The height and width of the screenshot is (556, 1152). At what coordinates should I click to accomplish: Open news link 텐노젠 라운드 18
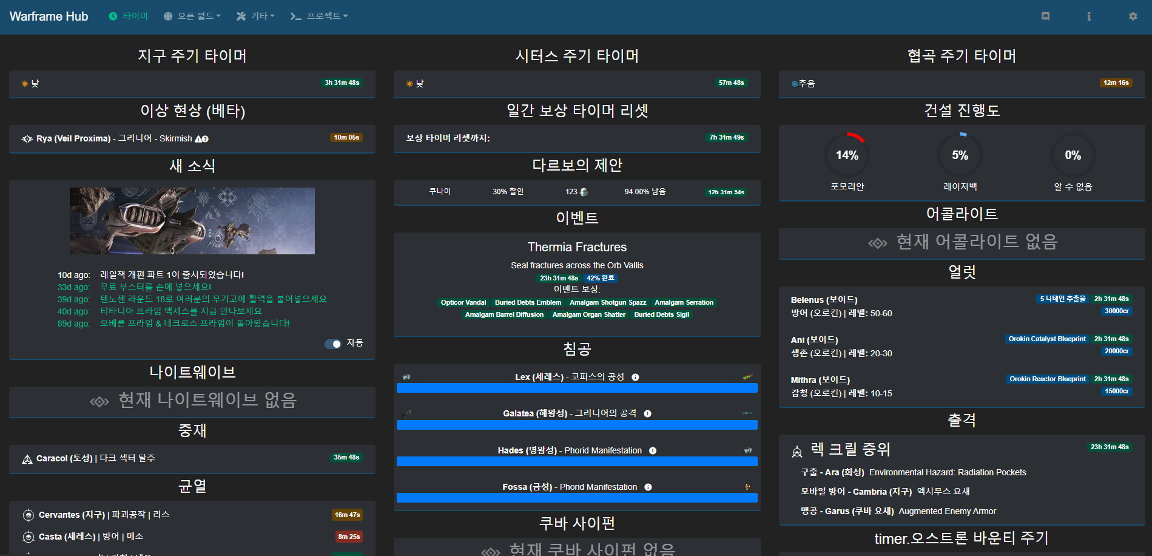click(214, 299)
